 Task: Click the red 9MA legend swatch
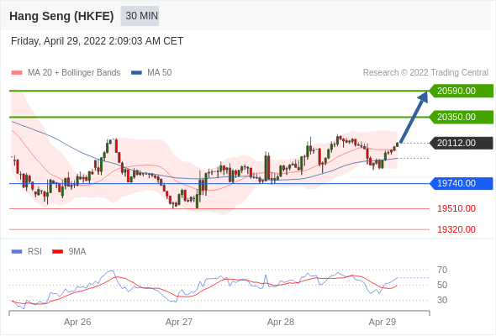[57, 252]
